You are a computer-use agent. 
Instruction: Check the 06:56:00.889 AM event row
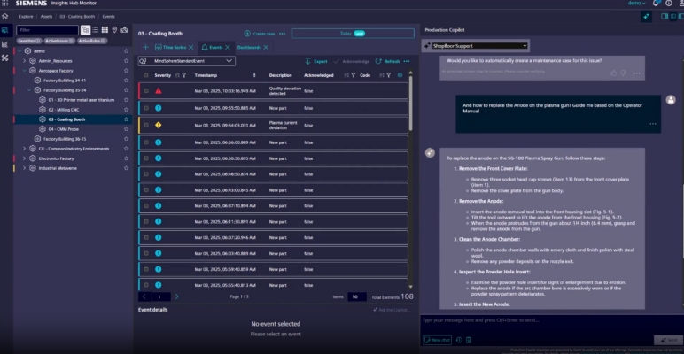(146, 142)
